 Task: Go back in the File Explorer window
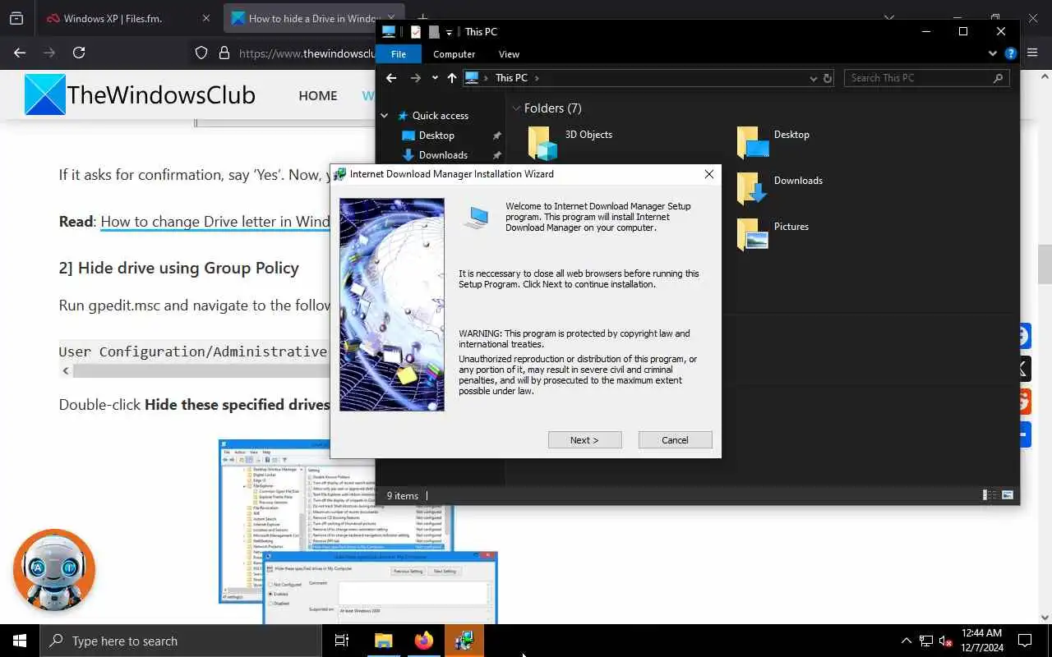coord(391,78)
